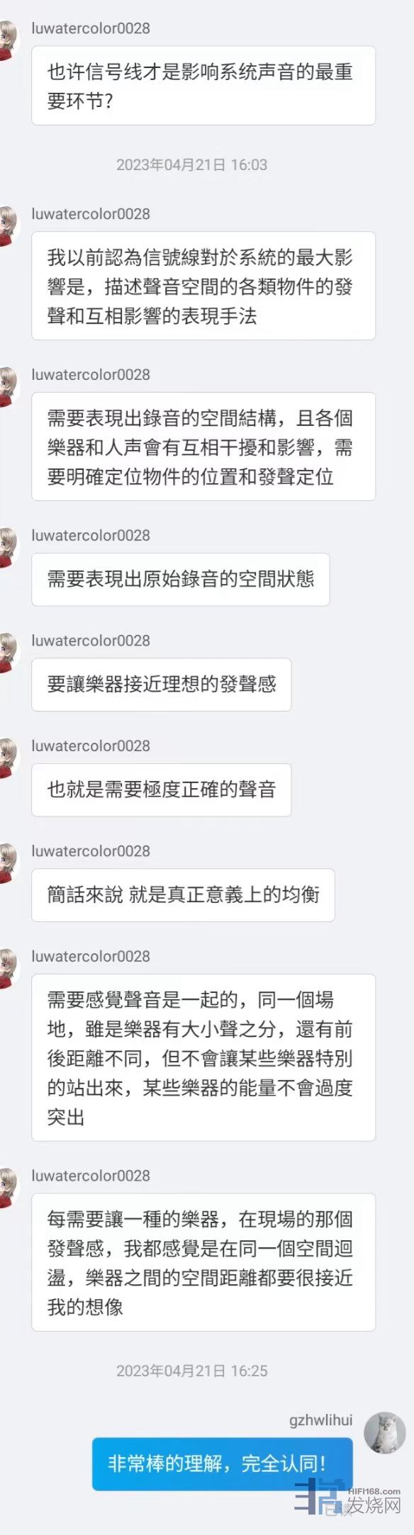
Task: Open username luwatercolor0028 above the first message
Action: point(91,28)
